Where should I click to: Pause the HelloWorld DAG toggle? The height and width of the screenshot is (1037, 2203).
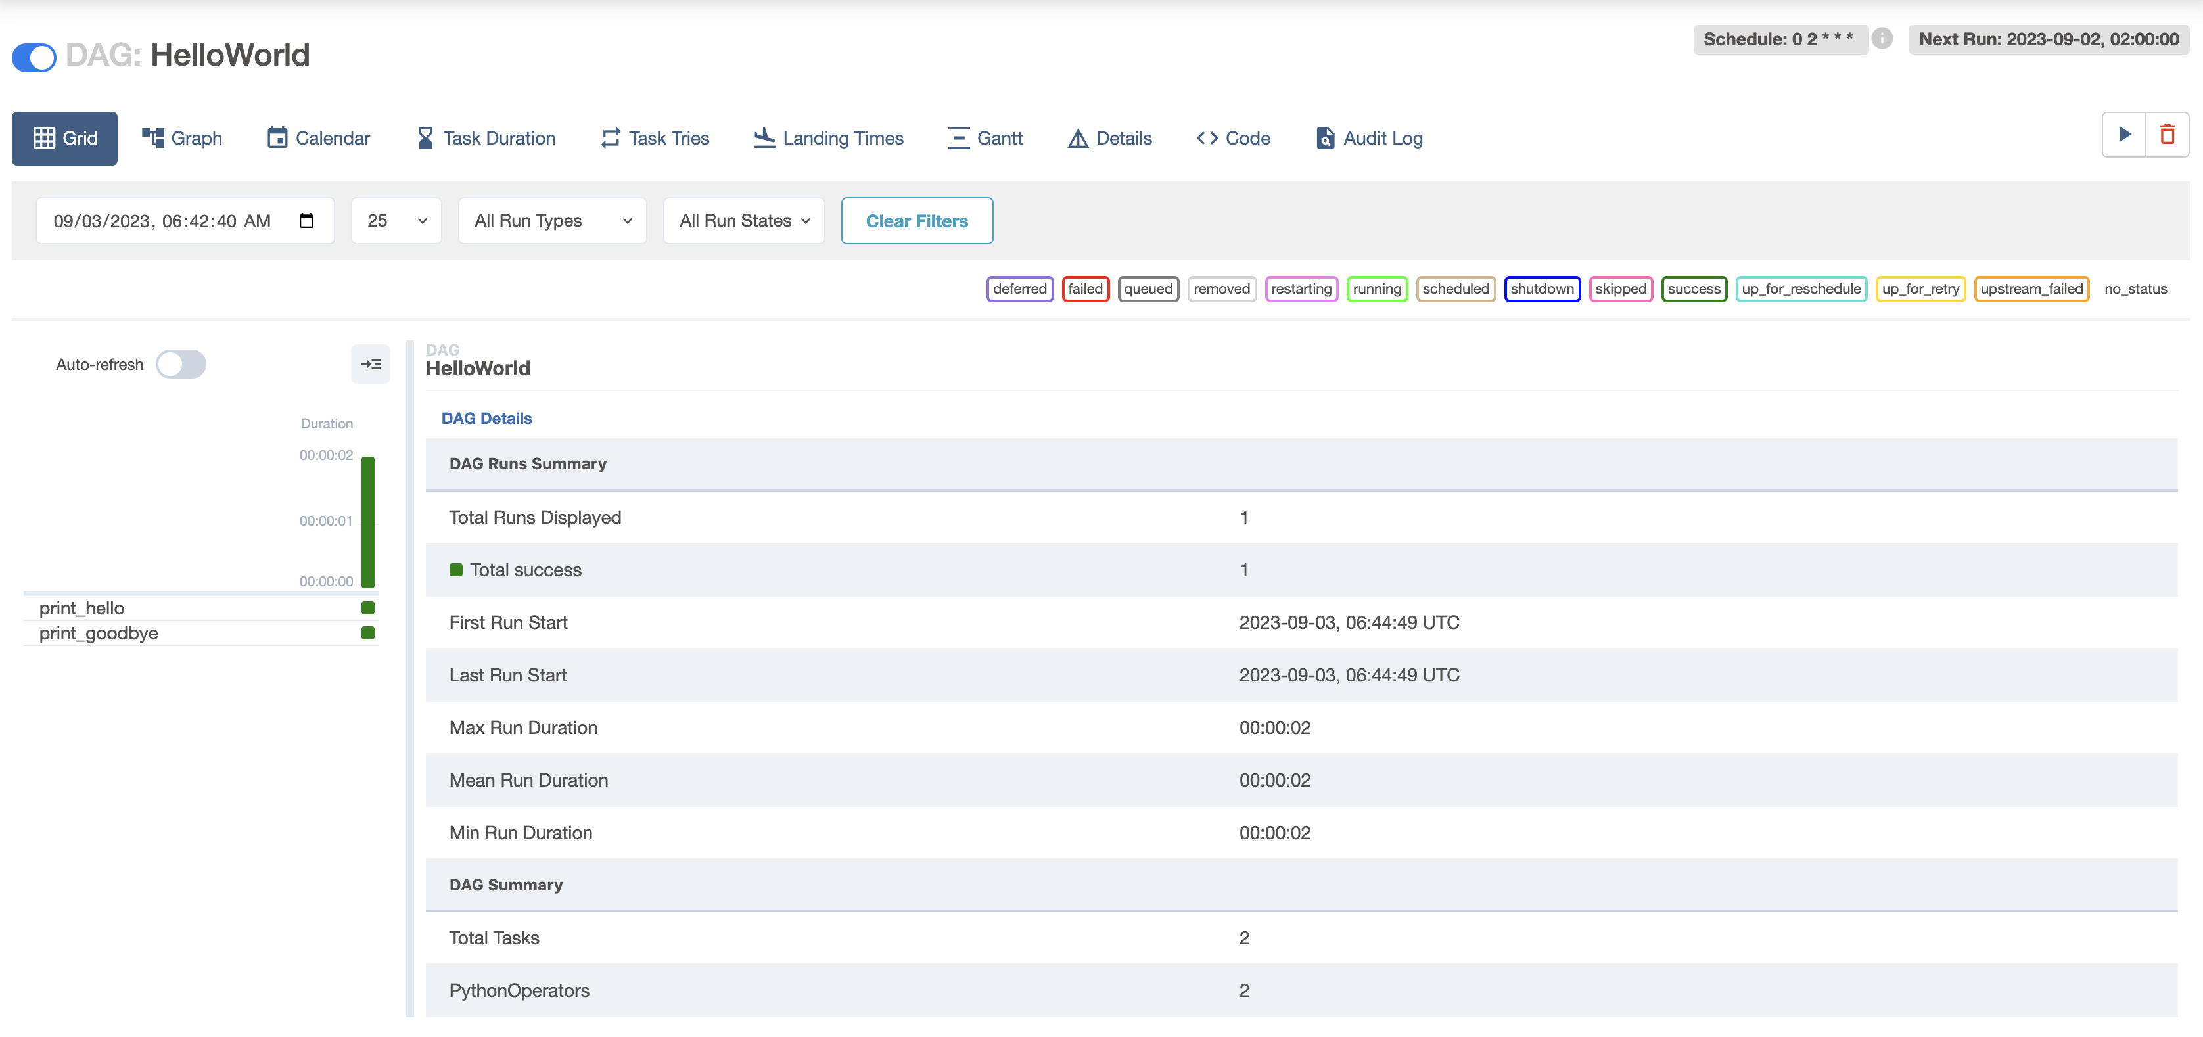click(x=34, y=57)
